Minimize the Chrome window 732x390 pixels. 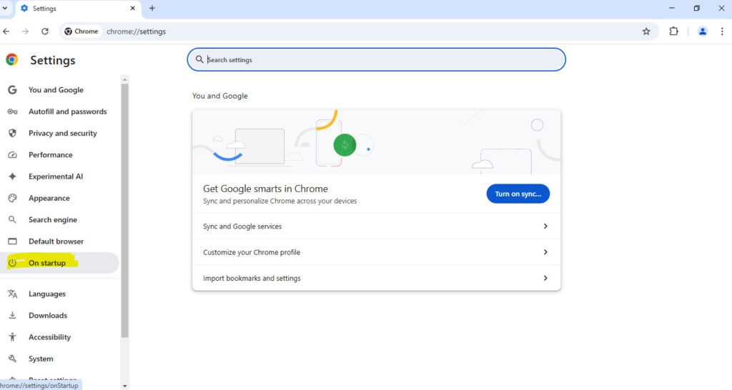tap(672, 8)
